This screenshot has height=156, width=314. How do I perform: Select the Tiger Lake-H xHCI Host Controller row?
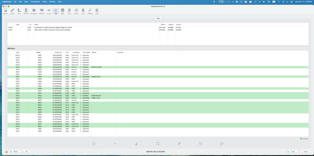click(x=158, y=30)
